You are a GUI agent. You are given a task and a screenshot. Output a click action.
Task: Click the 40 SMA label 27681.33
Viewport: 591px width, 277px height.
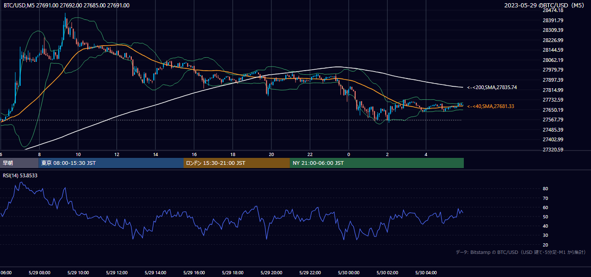[x=491, y=106]
